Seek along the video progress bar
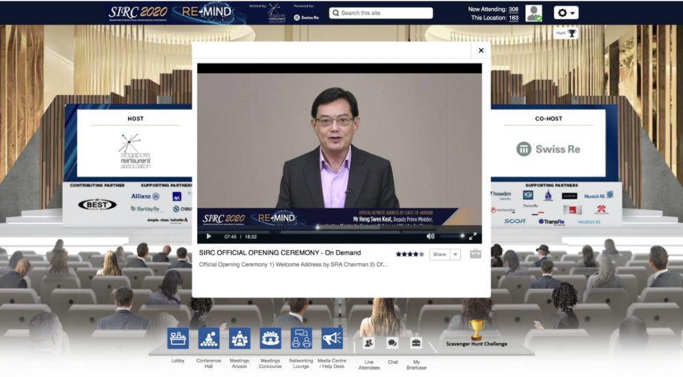 pyautogui.click(x=339, y=227)
